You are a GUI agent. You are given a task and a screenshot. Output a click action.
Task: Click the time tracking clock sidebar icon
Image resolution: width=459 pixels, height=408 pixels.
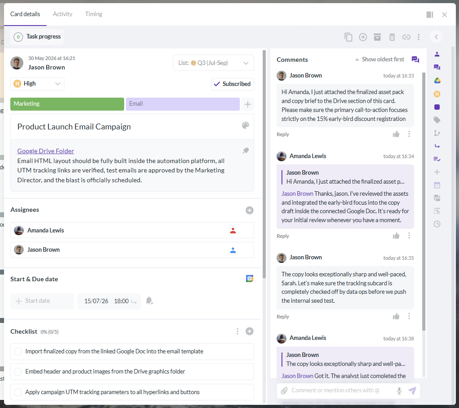(437, 224)
